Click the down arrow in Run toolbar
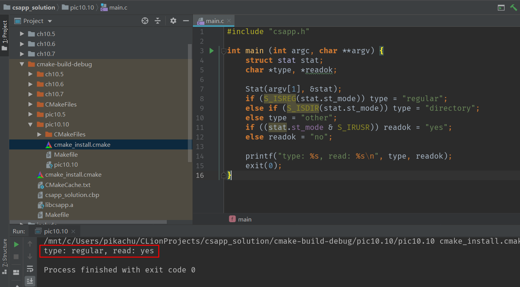This screenshot has height=287, width=520. pyautogui.click(x=30, y=256)
